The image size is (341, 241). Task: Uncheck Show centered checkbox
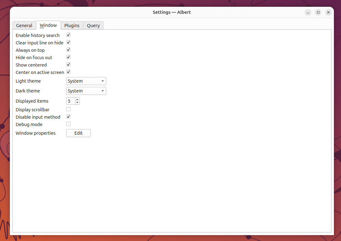point(68,65)
